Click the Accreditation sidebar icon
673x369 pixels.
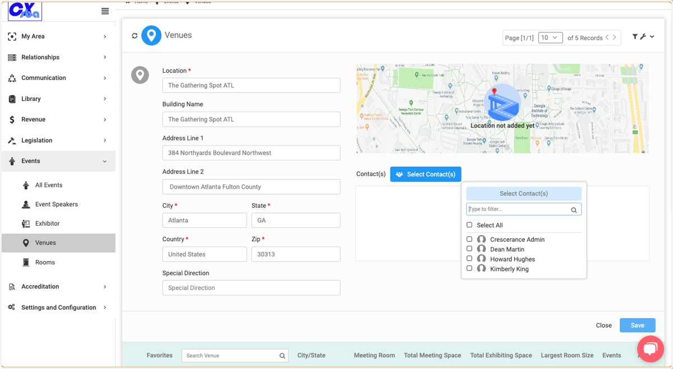12,287
